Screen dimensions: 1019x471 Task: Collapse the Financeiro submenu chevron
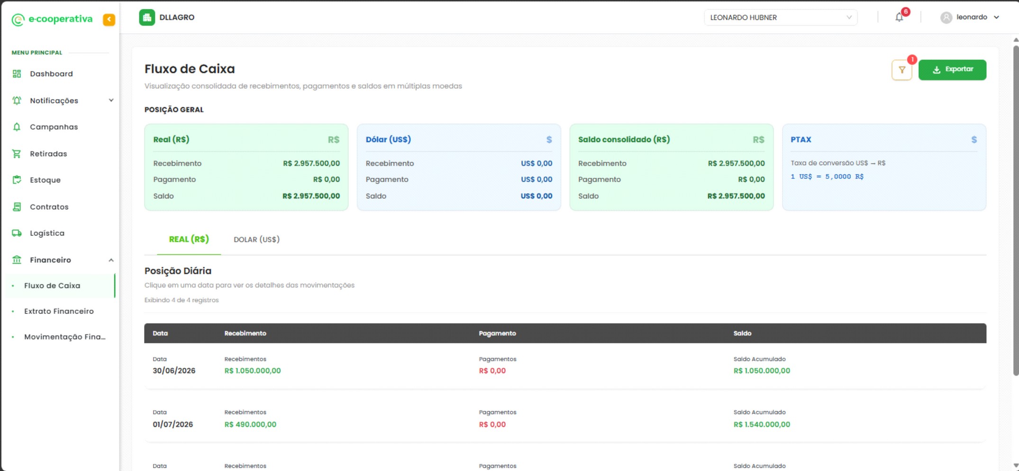111,260
